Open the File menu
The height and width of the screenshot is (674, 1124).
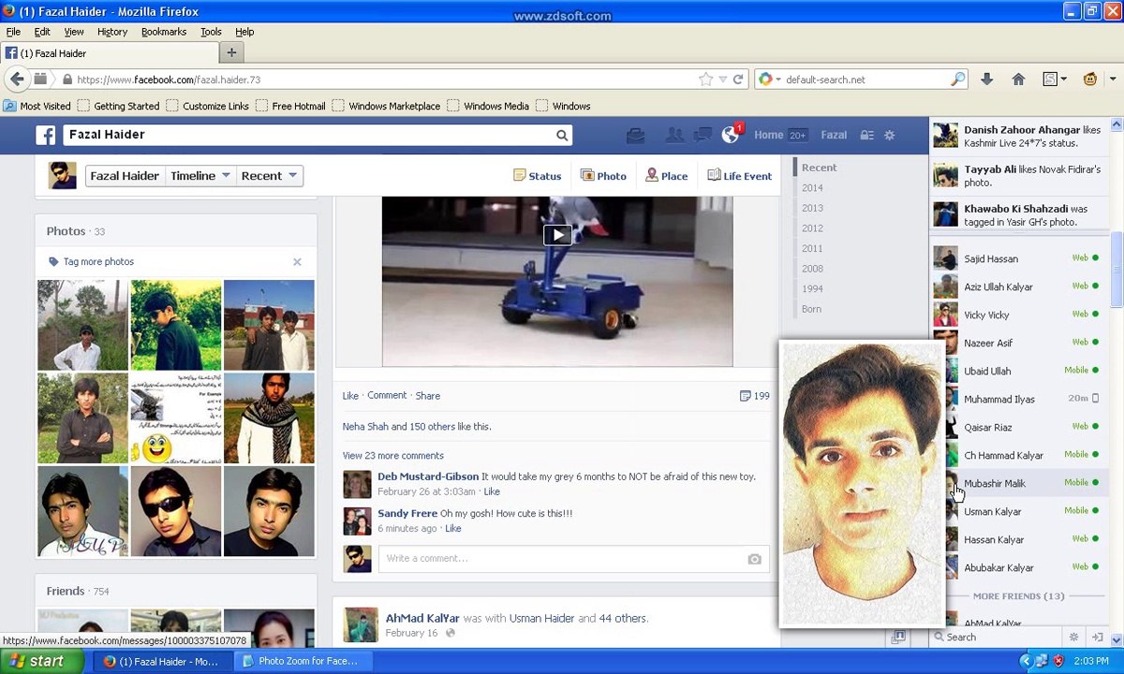13,32
